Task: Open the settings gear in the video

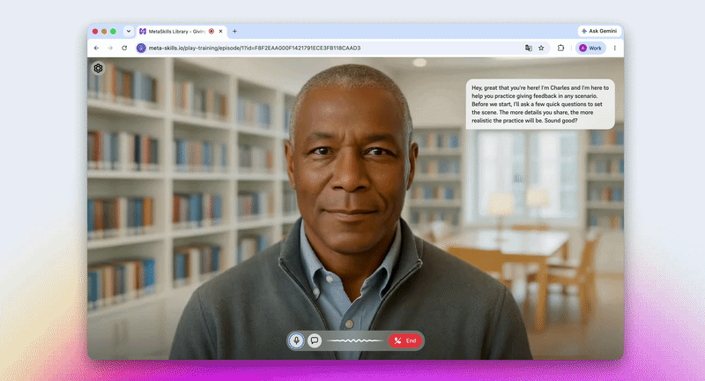Action: [x=98, y=69]
